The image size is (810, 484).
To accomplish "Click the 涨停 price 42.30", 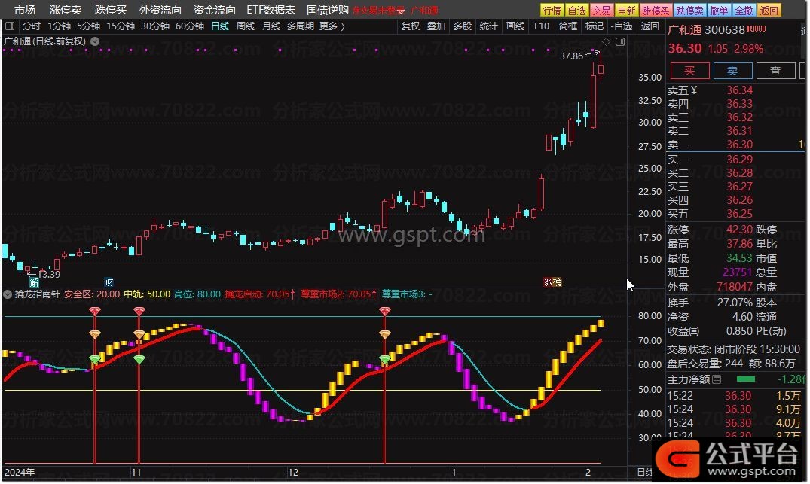I will click(740, 230).
